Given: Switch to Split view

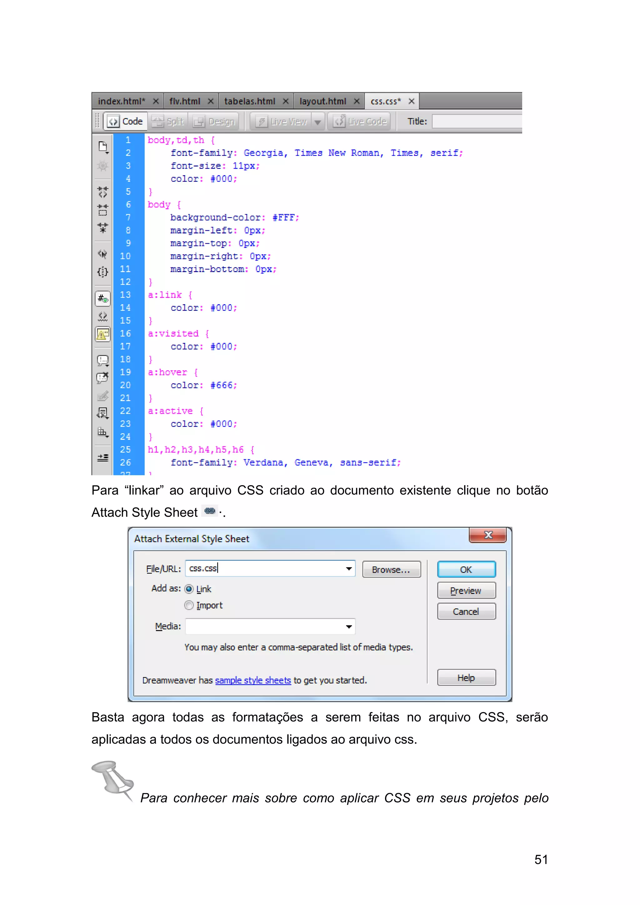Looking at the screenshot, I should pos(168,122).
